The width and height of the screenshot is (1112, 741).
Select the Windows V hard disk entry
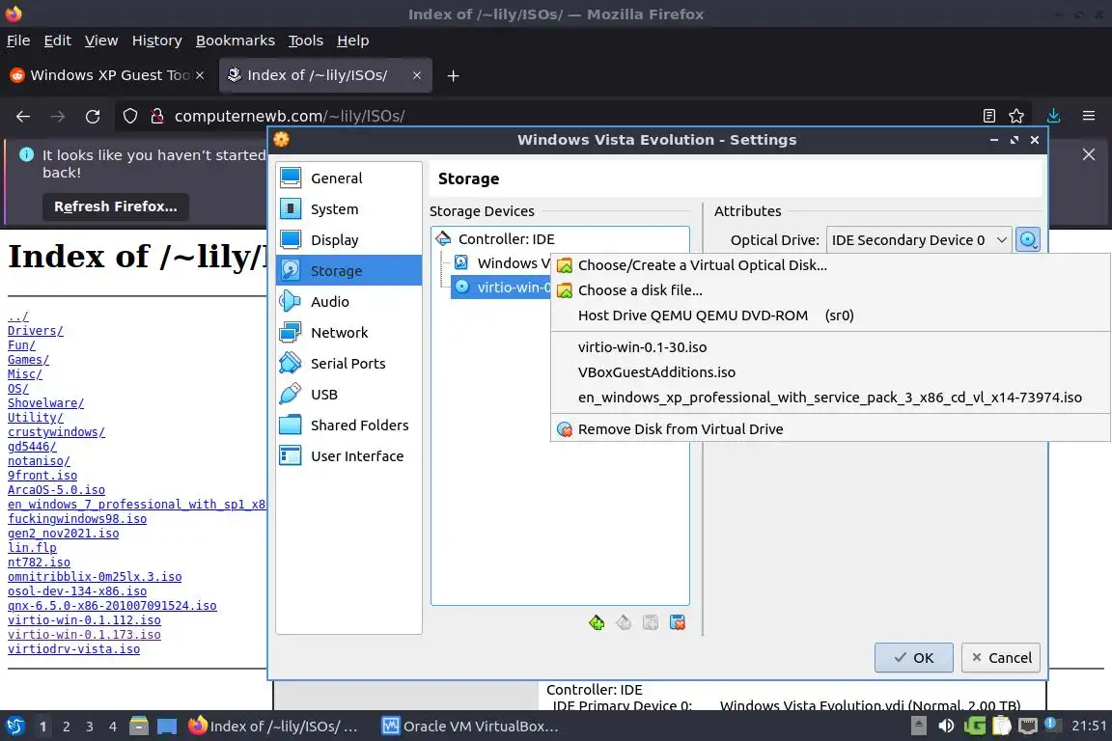click(501, 263)
